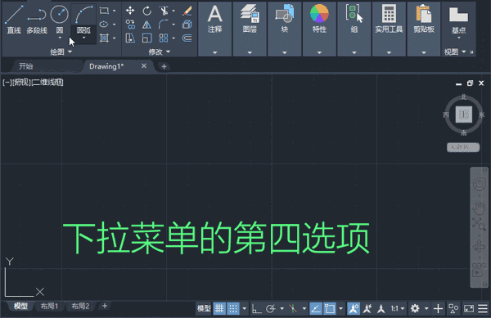The height and width of the screenshot is (318, 491).
Task: Expand the 圆弧 arc dropdown arrow
Action: point(83,38)
